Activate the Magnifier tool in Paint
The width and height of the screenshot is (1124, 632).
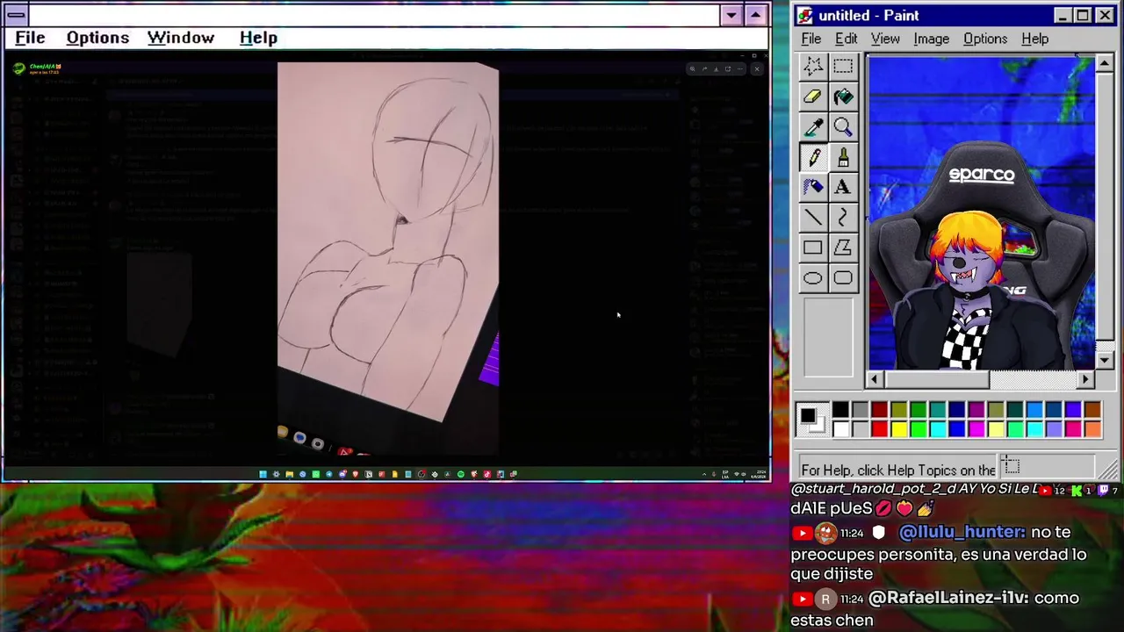(843, 128)
